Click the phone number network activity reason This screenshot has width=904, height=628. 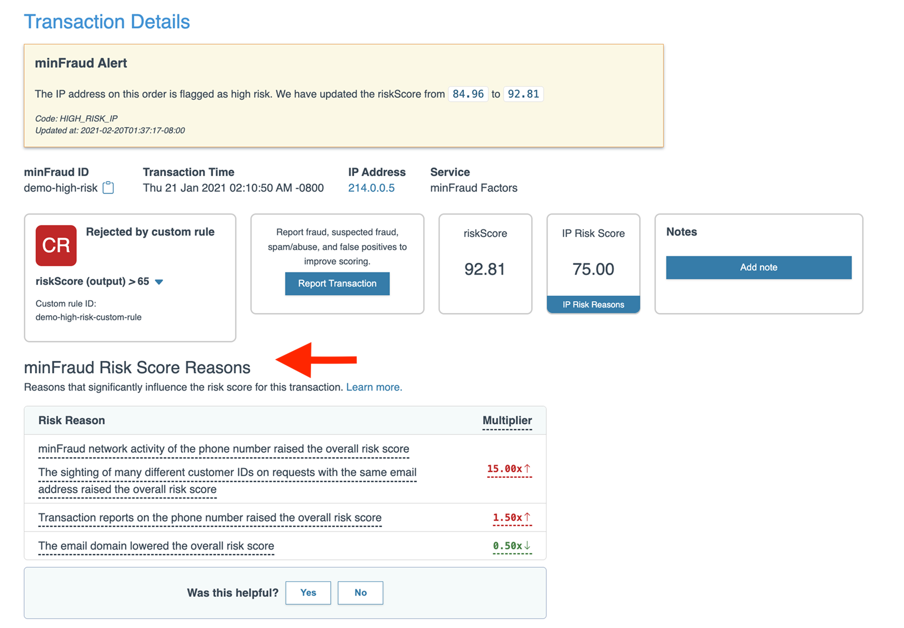224,449
